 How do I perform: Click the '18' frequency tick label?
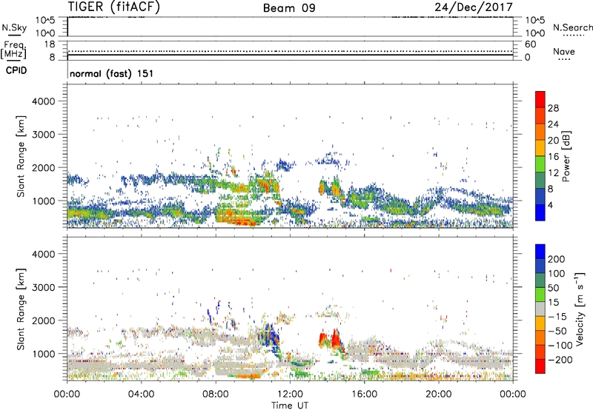point(50,44)
